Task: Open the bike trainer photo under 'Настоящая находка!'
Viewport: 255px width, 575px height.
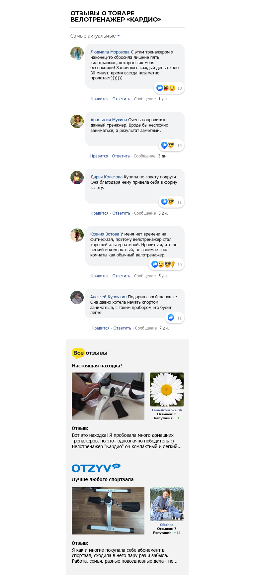Action: pos(108,396)
